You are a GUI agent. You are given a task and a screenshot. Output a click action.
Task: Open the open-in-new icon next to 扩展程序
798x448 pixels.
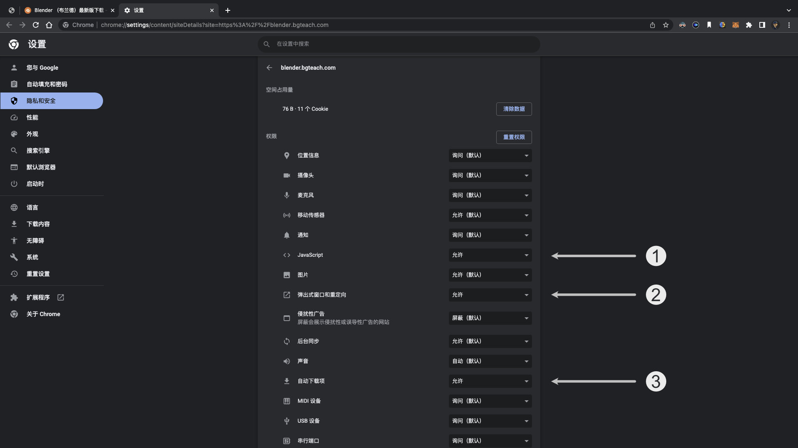61,297
